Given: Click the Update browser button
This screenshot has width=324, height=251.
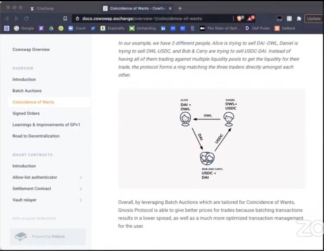Looking at the screenshot, I should click(314, 19).
